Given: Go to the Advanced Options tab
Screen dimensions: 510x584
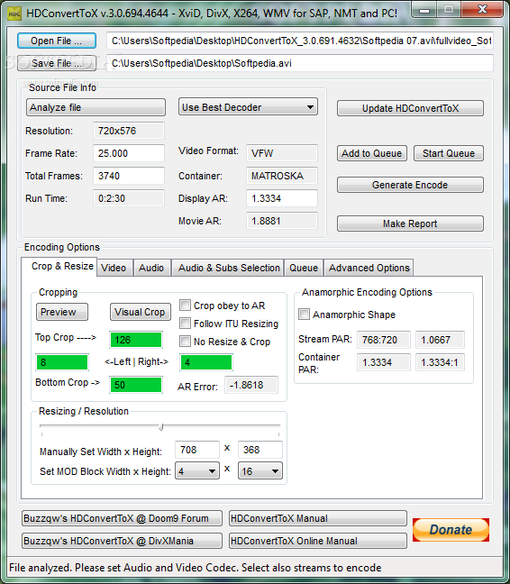Looking at the screenshot, I should pos(369,268).
